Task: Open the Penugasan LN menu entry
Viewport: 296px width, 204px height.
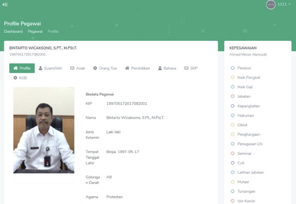Action: click(246, 144)
